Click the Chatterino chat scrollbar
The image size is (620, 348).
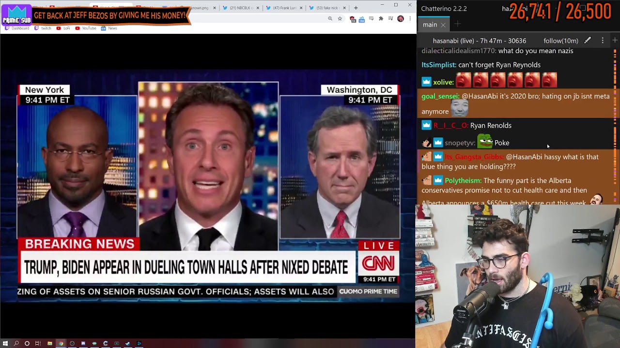tap(615, 126)
